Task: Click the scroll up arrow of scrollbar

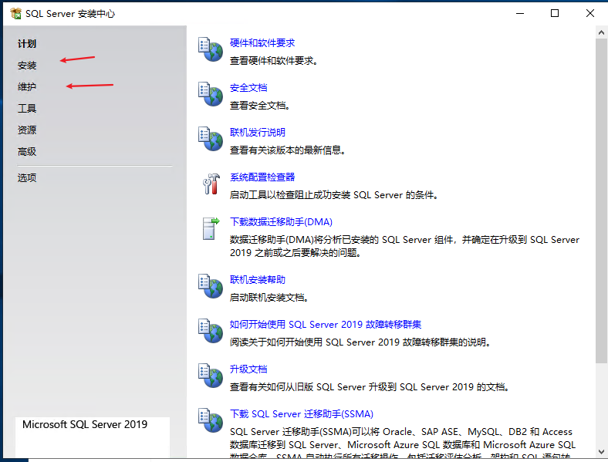Action: pyautogui.click(x=601, y=32)
